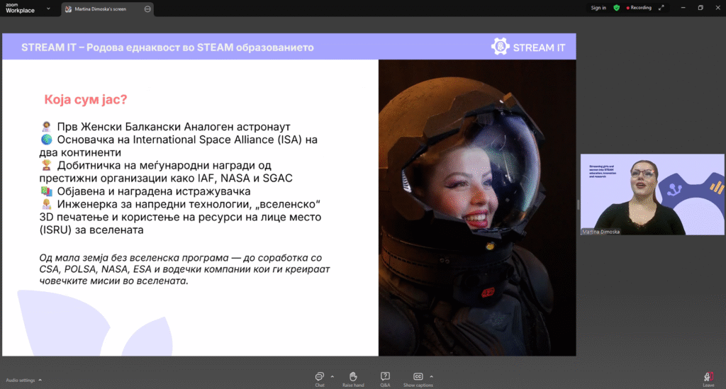Image resolution: width=726 pixels, height=389 pixels.
Task: Open the green encryption shield info
Action: pos(616,8)
